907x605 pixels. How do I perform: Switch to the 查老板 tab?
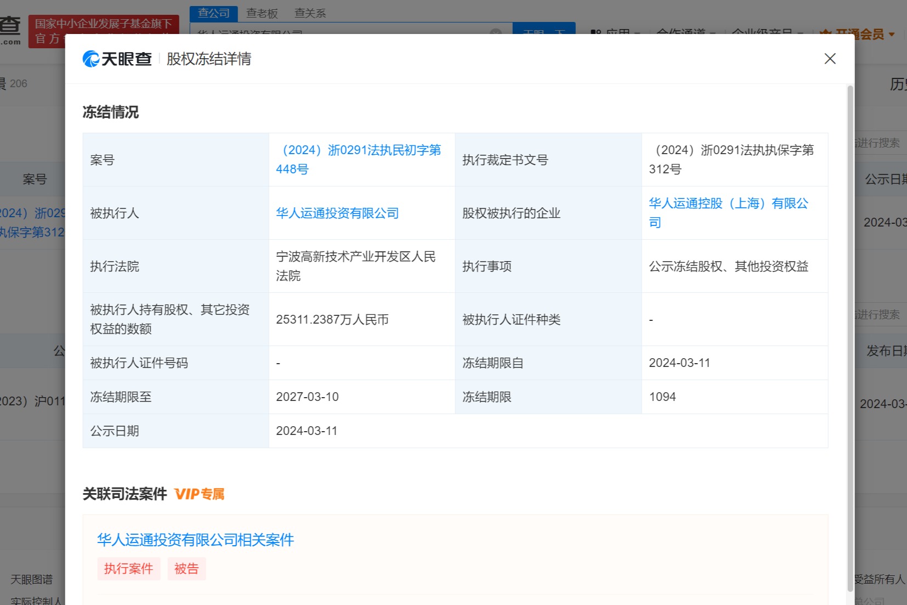[x=262, y=13]
